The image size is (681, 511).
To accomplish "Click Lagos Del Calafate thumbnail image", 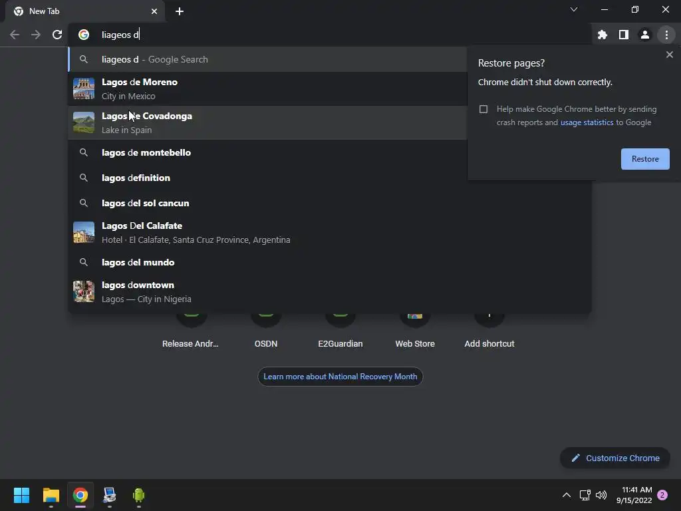I will (x=83, y=232).
